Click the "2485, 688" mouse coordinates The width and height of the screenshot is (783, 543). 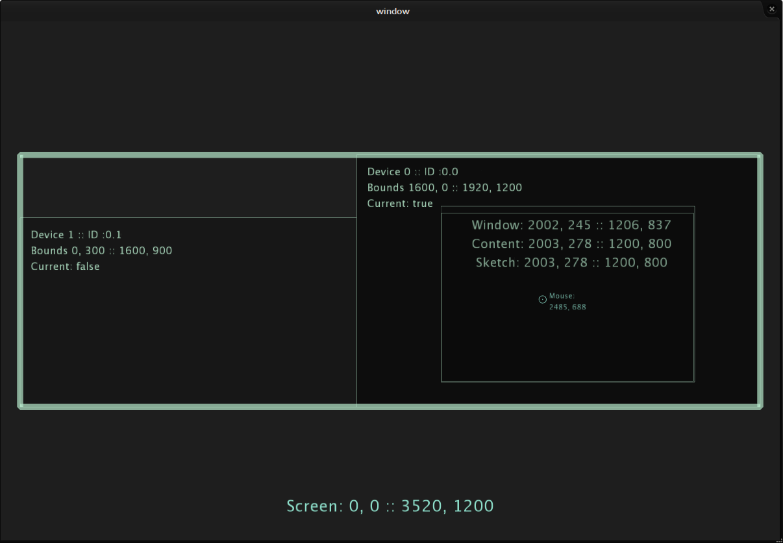click(567, 308)
